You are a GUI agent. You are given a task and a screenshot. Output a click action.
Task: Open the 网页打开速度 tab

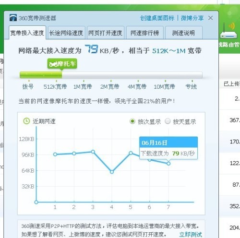[106, 33]
